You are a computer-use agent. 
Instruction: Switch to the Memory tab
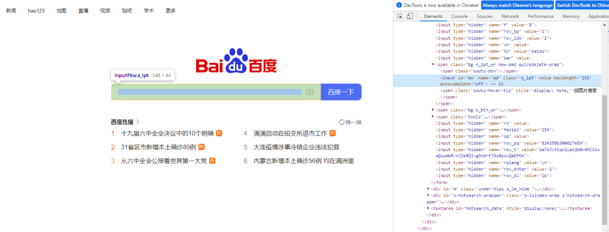click(571, 16)
